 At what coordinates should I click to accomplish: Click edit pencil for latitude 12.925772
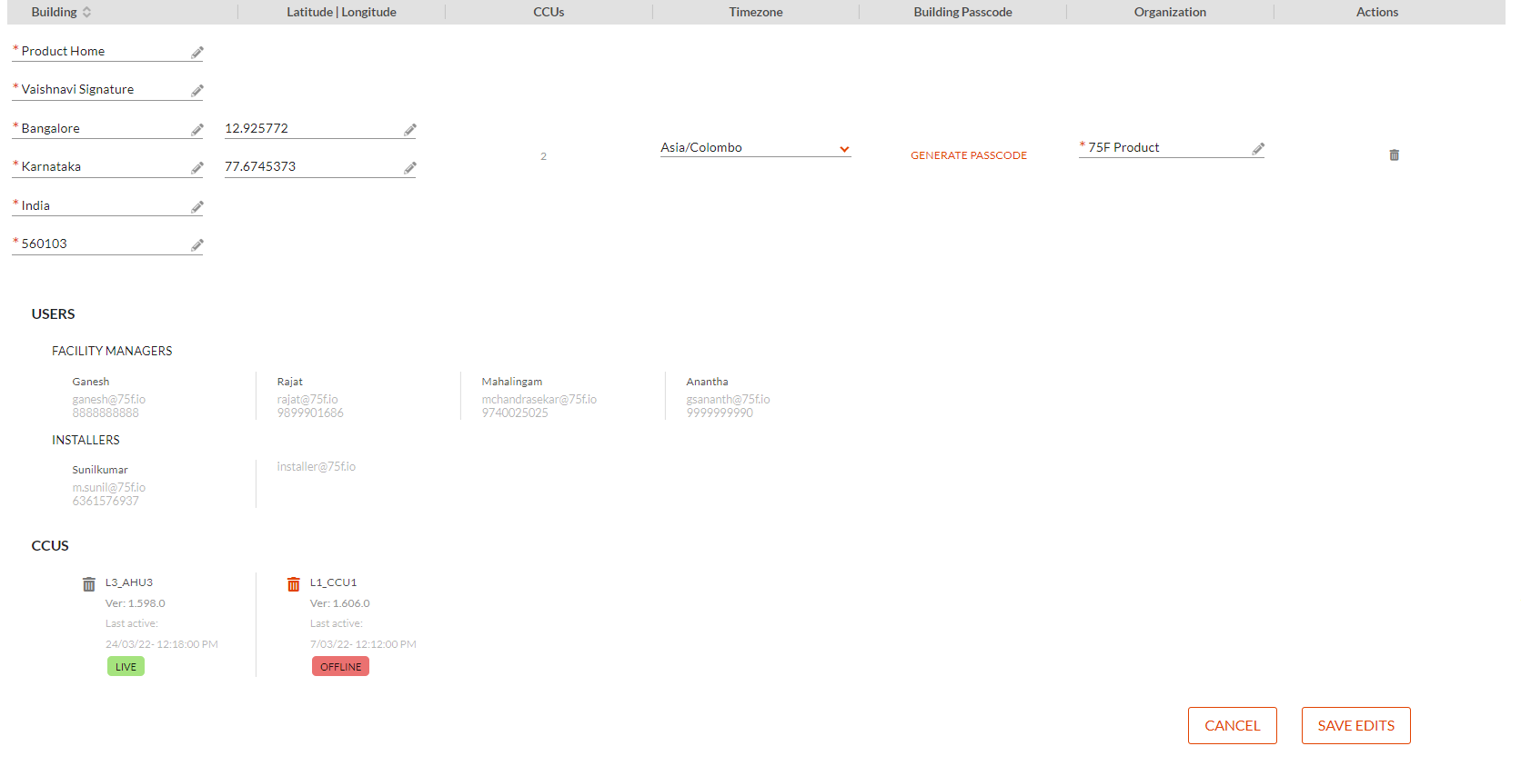pos(409,130)
